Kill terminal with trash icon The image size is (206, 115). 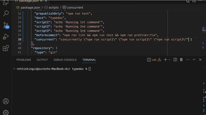(x=181, y=60)
